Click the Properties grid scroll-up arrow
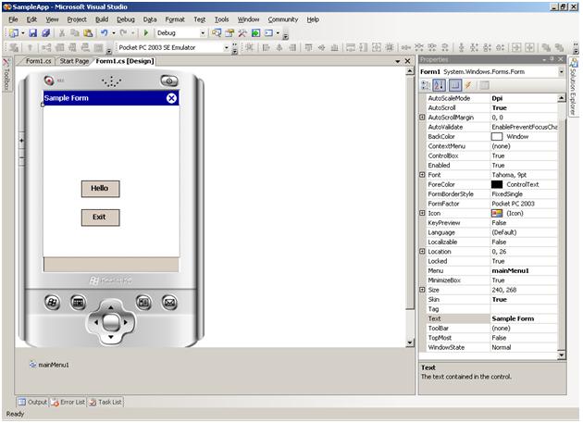 coord(562,98)
